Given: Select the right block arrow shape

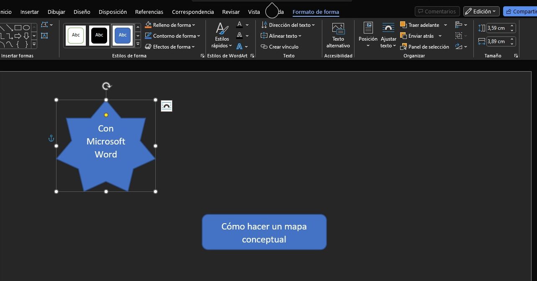Looking at the screenshot, I should 18,36.
